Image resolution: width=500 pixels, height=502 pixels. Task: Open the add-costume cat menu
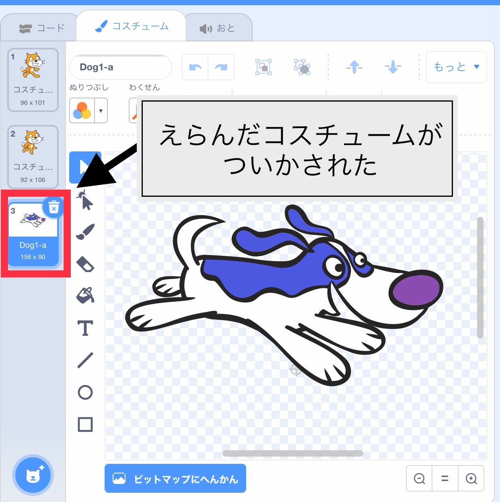click(33, 475)
